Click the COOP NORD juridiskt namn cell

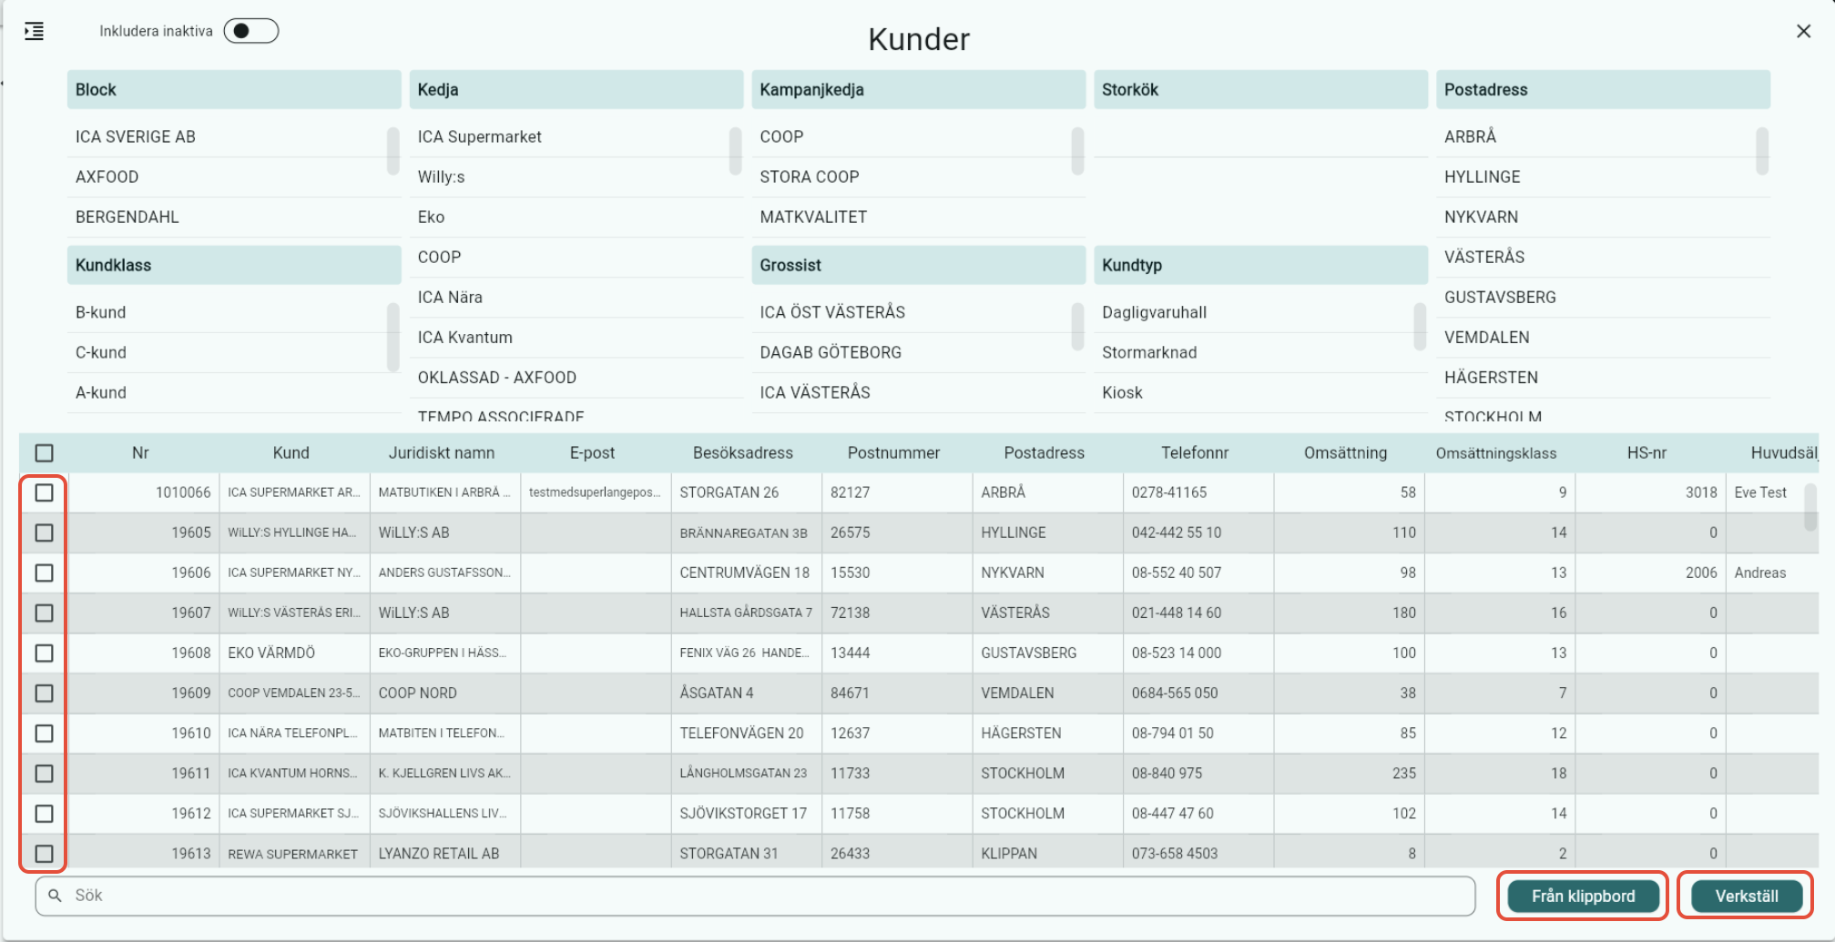click(x=445, y=693)
